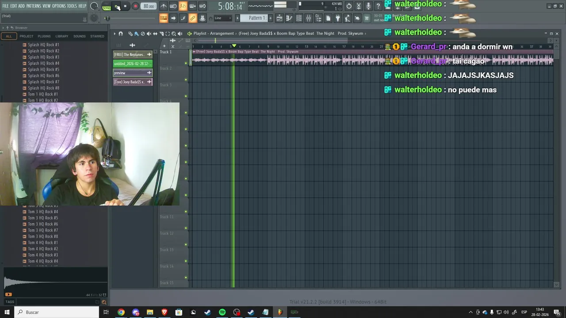The width and height of the screenshot is (566, 318).
Task: Switch to the ALL browser tab
Action: pyautogui.click(x=8, y=36)
